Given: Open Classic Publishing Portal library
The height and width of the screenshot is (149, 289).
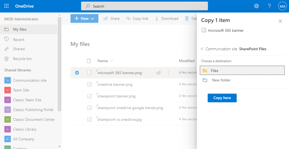Looking at the screenshot, I should click(33, 110).
